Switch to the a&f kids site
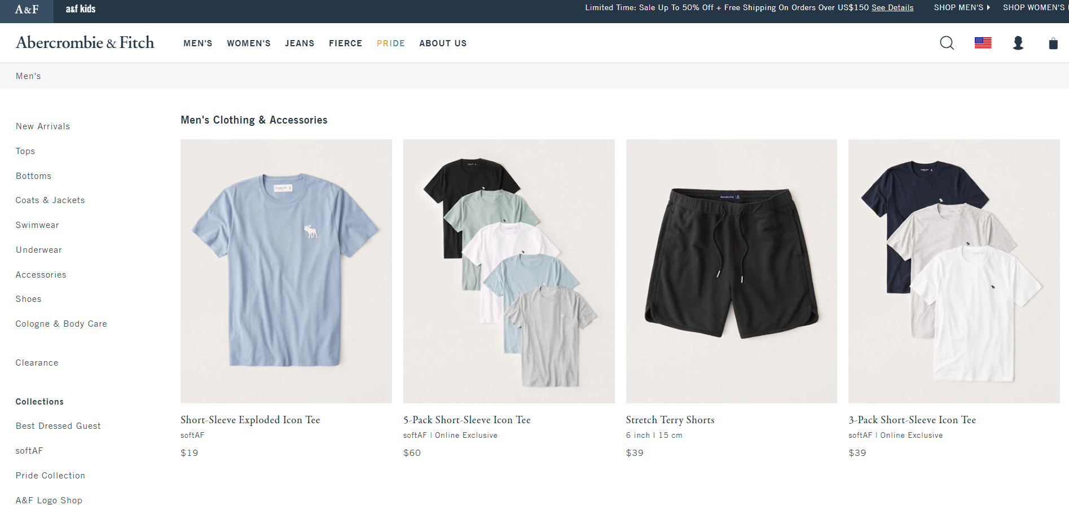The height and width of the screenshot is (505, 1069). click(x=81, y=8)
